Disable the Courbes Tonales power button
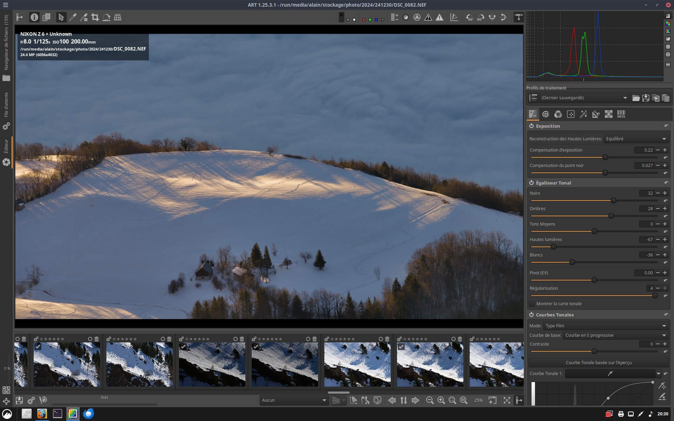This screenshot has height=421, width=674. pyautogui.click(x=531, y=315)
